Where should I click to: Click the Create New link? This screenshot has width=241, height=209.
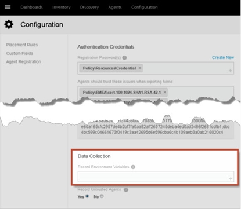[x=223, y=57]
